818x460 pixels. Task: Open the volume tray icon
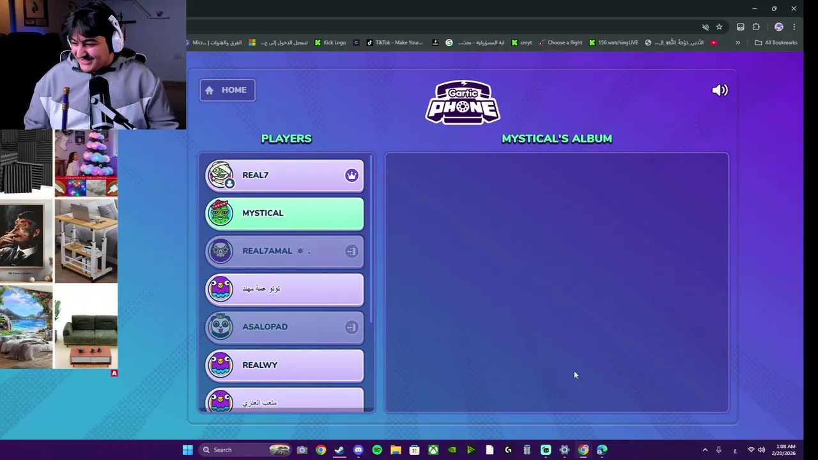[761, 450]
